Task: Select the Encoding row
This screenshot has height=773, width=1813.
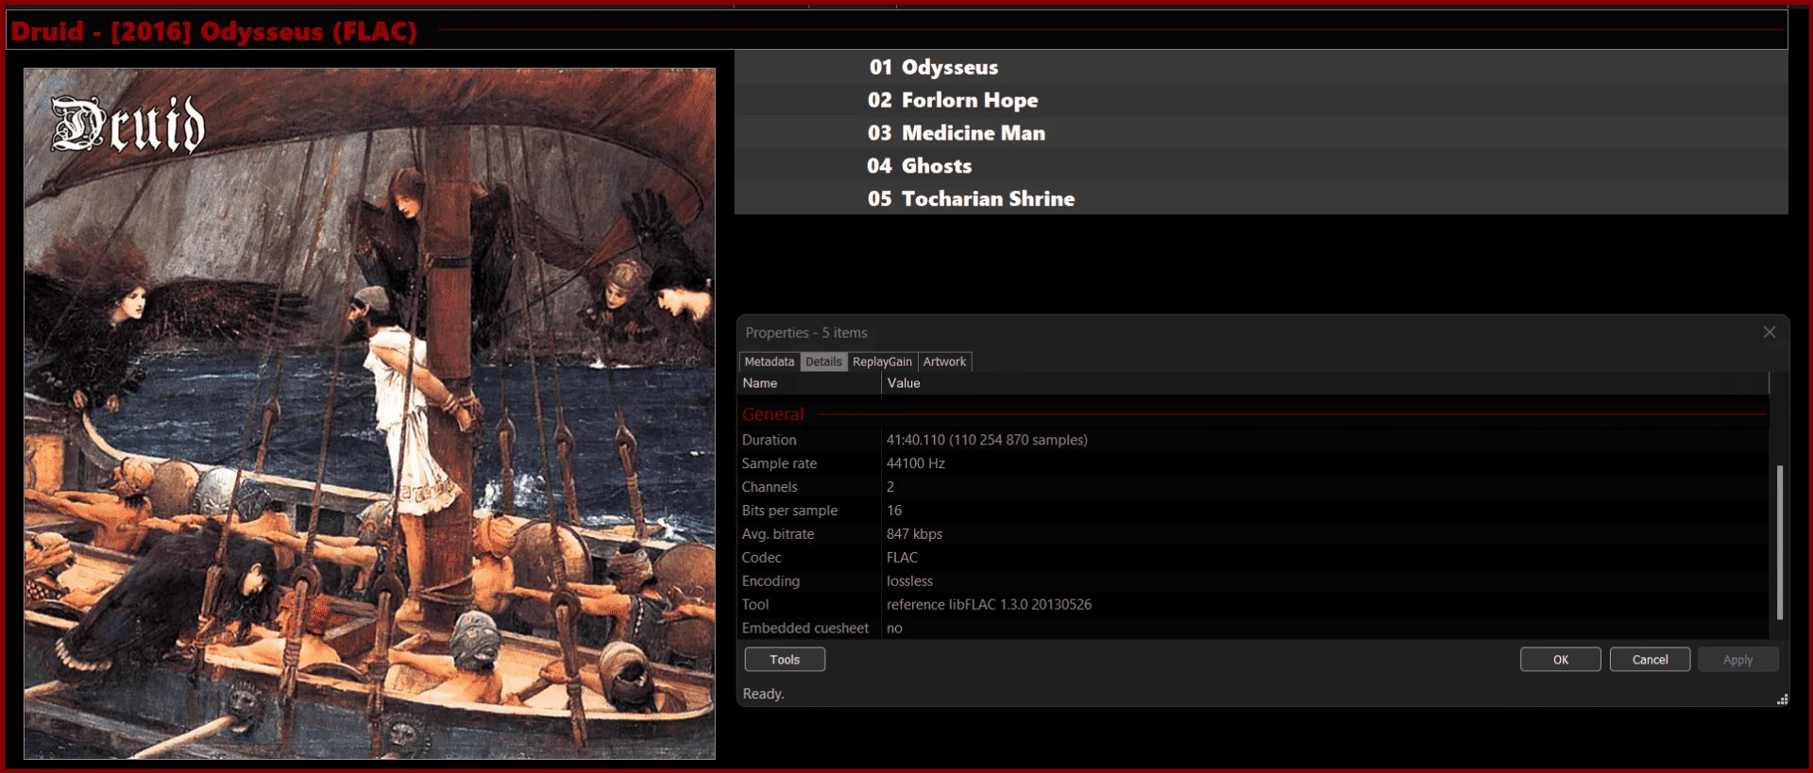Action: click(x=1253, y=581)
